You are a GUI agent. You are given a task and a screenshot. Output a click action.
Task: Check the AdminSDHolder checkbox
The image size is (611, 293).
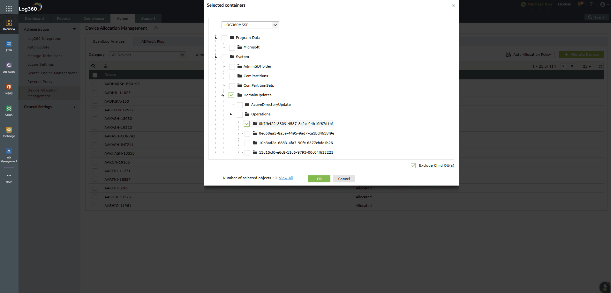click(232, 67)
